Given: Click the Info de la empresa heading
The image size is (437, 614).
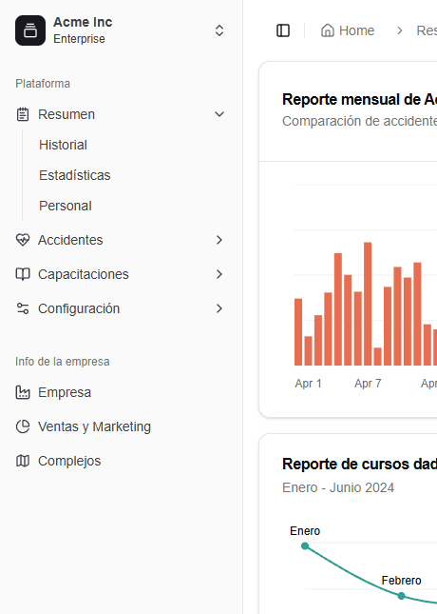Looking at the screenshot, I should pos(62,362).
